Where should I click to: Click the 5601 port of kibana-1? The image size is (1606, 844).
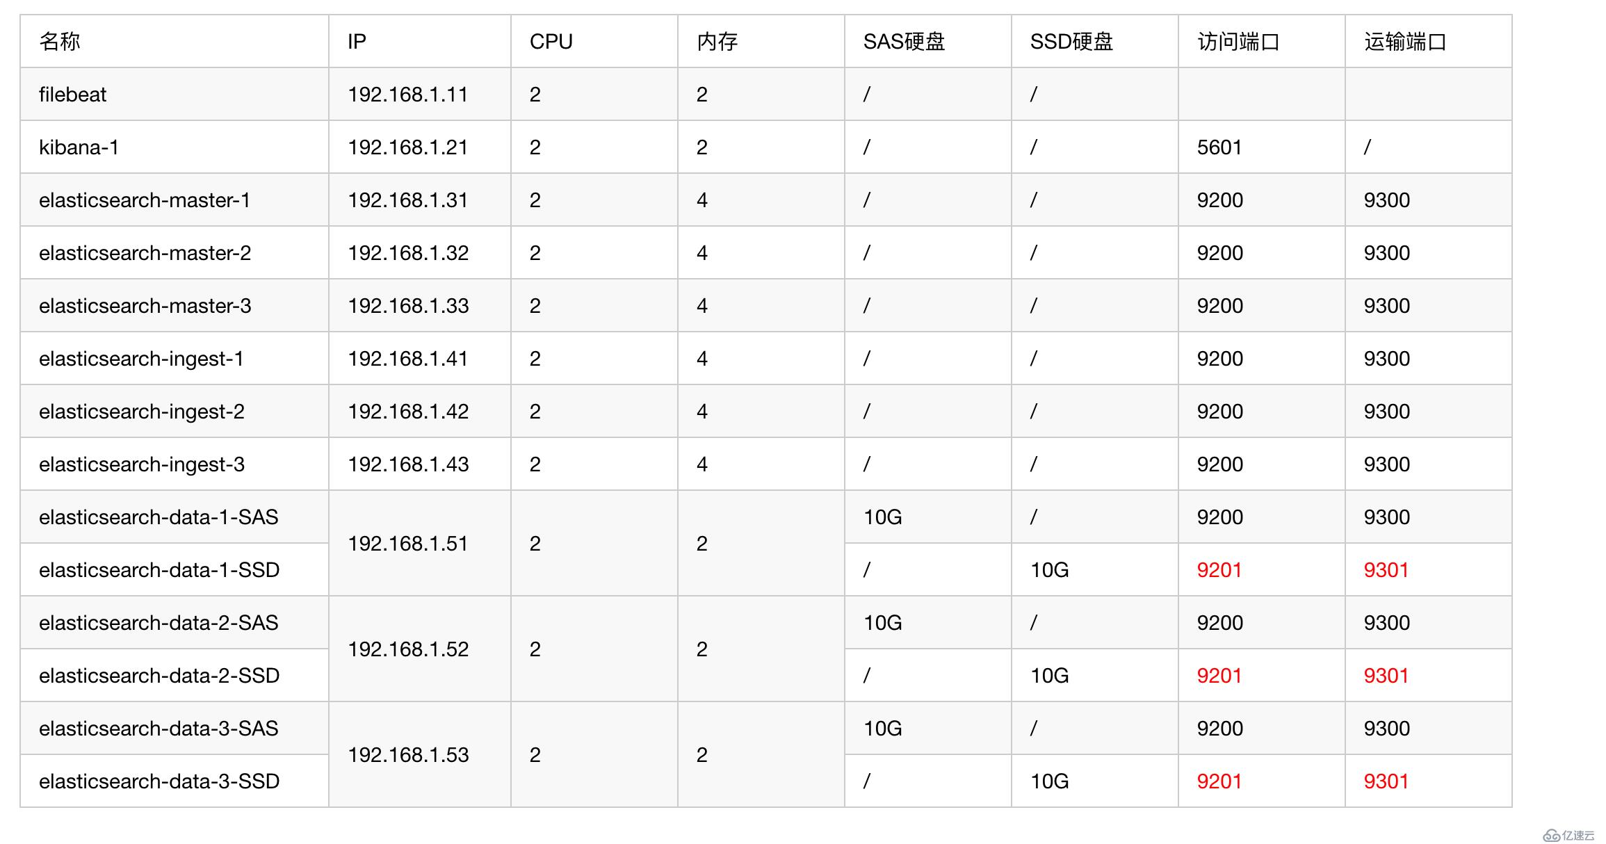click(1219, 147)
